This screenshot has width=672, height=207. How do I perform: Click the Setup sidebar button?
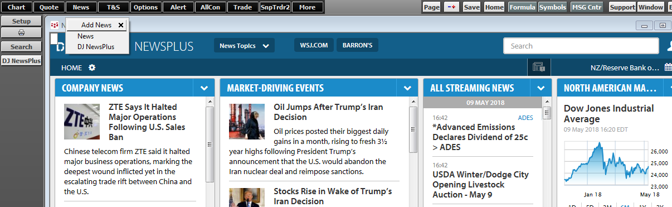tap(21, 21)
